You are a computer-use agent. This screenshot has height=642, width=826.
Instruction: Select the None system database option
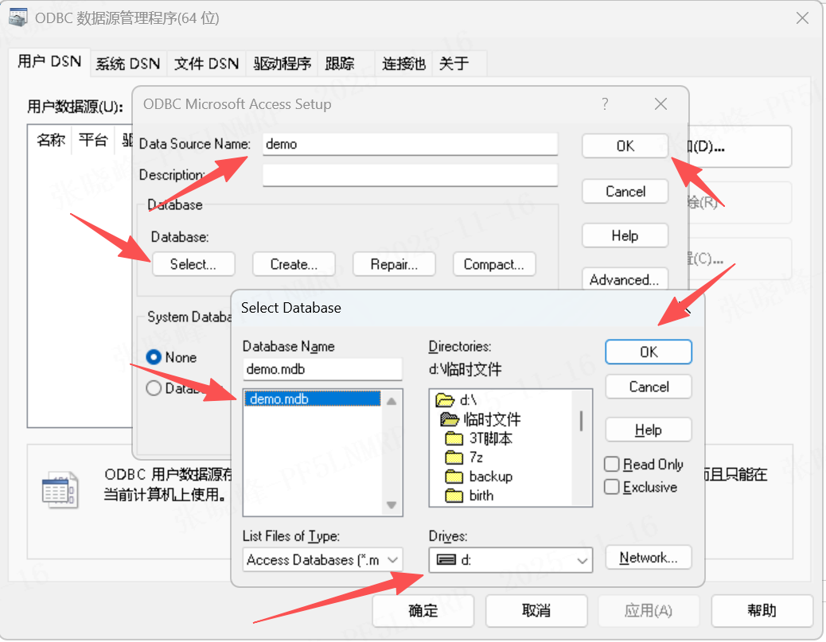[154, 357]
